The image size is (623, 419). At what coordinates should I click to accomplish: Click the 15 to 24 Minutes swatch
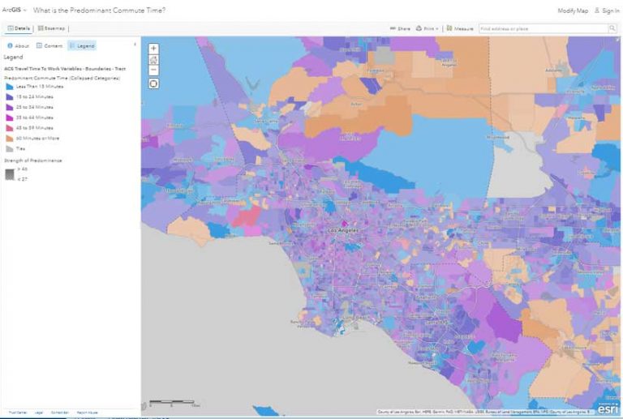[10, 96]
